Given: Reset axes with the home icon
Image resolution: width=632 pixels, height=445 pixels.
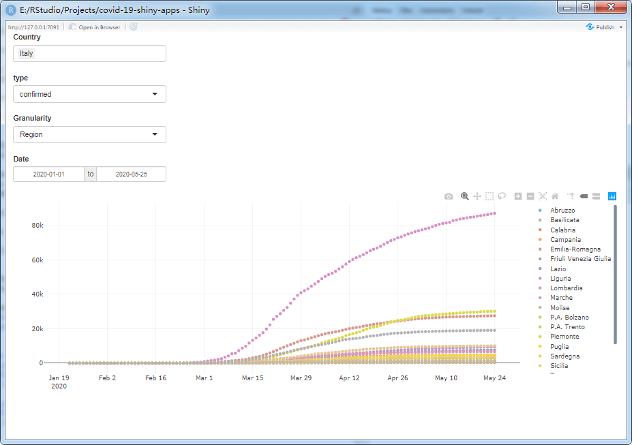Looking at the screenshot, I should 555,196.
